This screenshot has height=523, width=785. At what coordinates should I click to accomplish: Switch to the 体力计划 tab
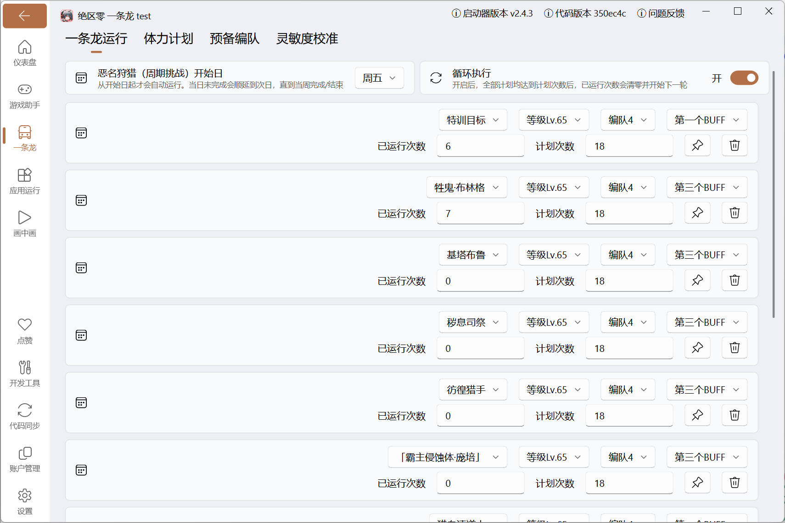click(x=168, y=39)
